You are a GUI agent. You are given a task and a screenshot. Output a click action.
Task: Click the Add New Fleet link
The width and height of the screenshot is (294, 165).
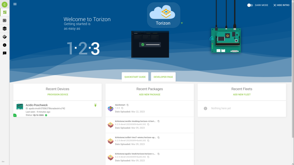coord(242,95)
